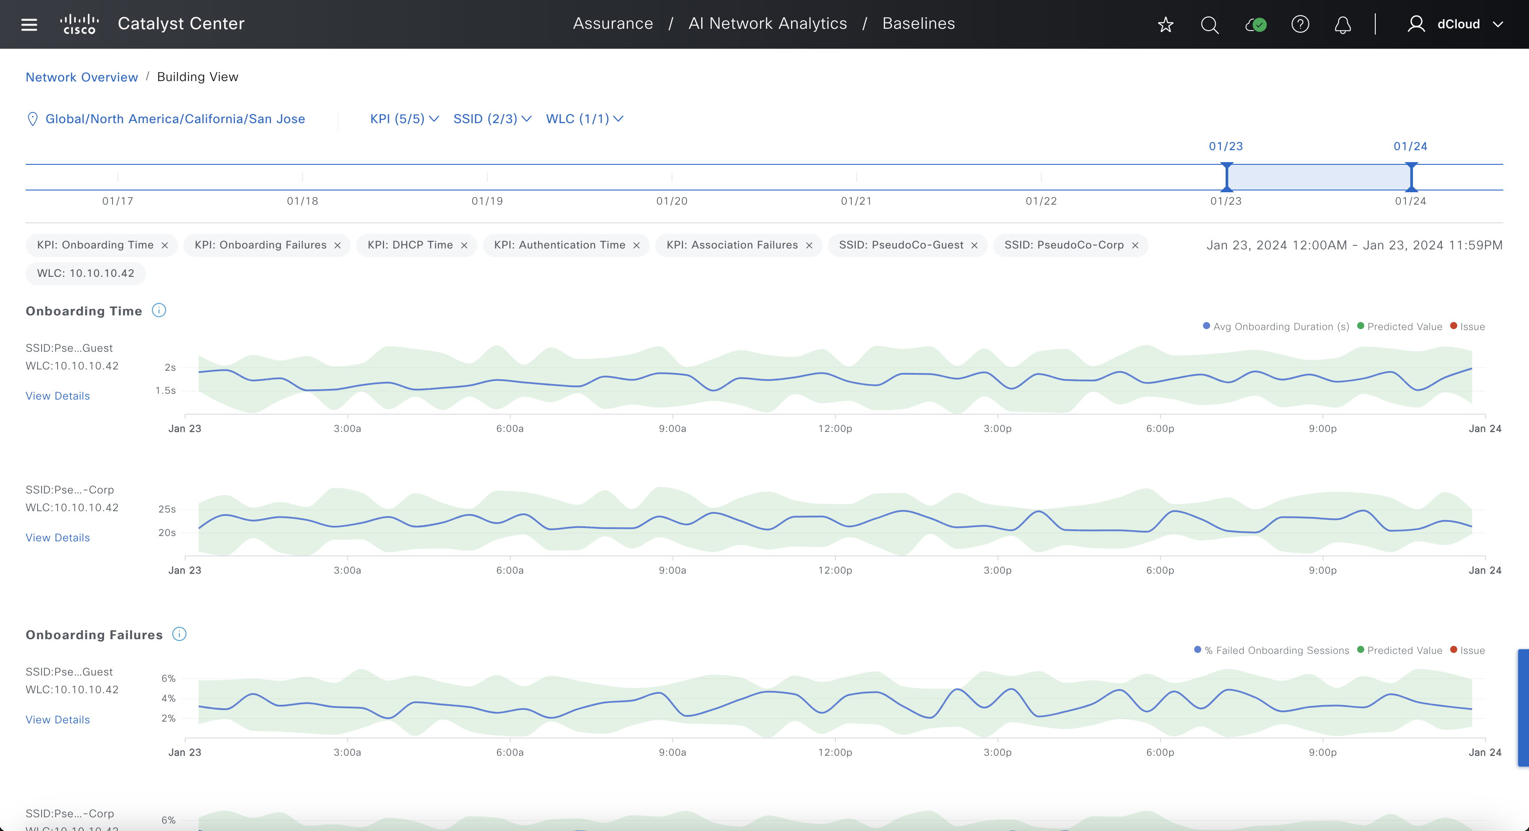View Details for Onboarding Time Corp SSID
Screen dimensions: 1529x831
coord(58,538)
